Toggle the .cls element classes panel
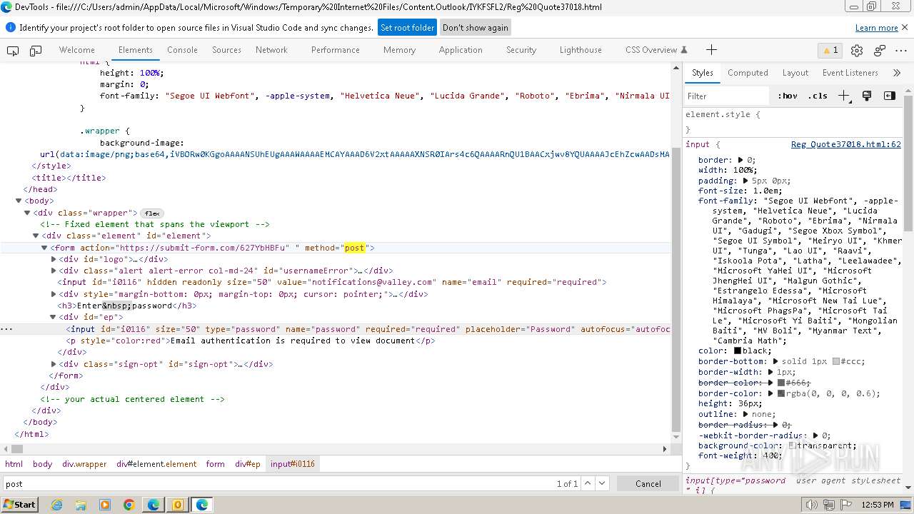Screen dimensions: 914x514 tap(818, 96)
